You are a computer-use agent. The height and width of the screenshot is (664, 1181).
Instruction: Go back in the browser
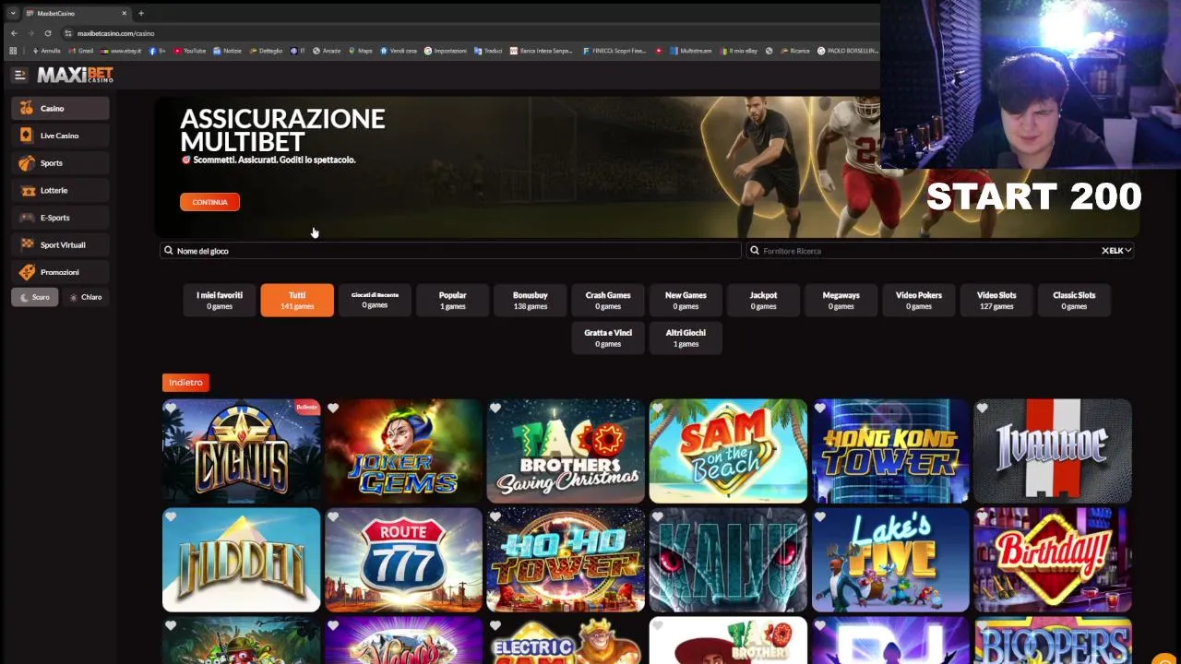[x=14, y=33]
